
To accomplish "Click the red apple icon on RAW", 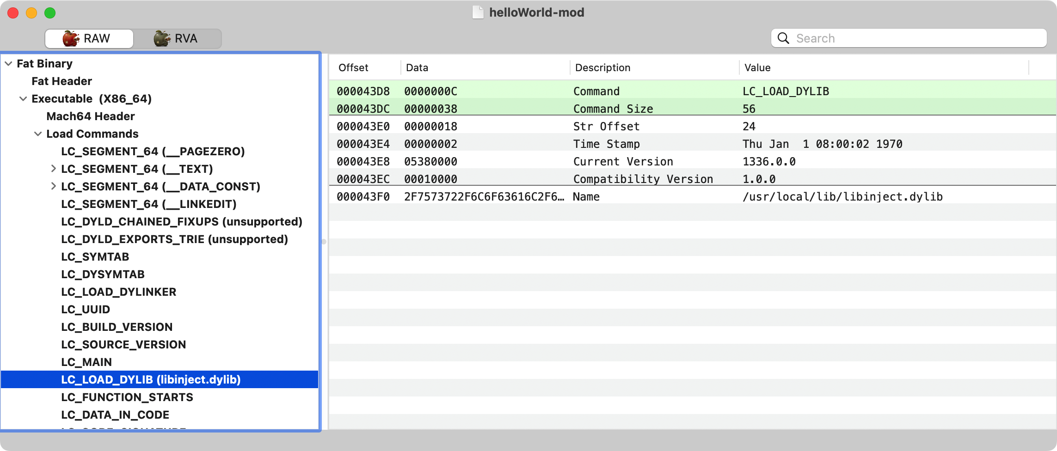I will click(x=71, y=38).
